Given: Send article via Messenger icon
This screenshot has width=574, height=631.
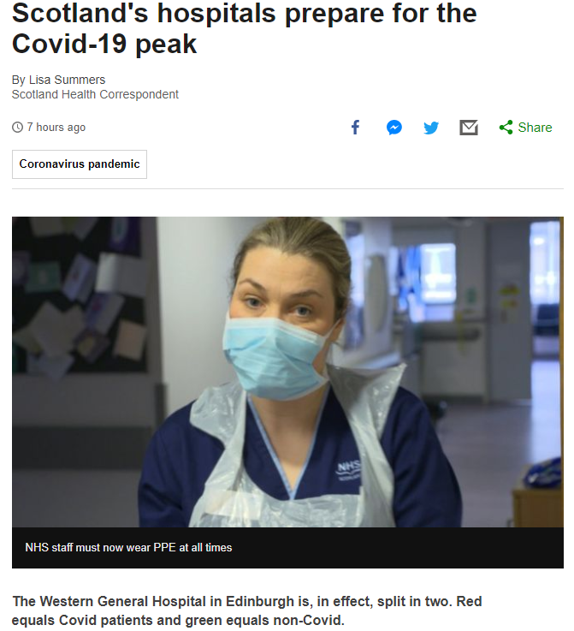Looking at the screenshot, I should coord(394,128).
